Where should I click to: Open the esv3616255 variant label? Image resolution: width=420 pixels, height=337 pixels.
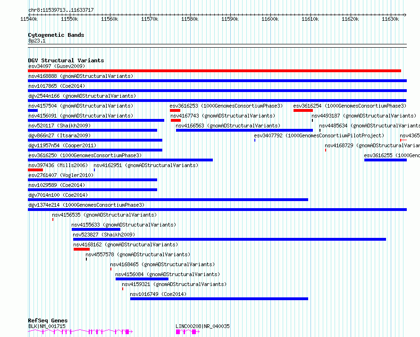(392, 155)
